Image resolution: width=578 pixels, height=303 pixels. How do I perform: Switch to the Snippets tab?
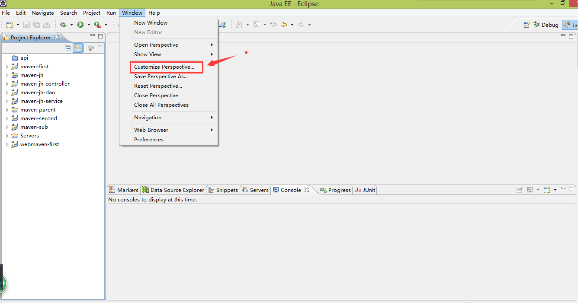223,190
